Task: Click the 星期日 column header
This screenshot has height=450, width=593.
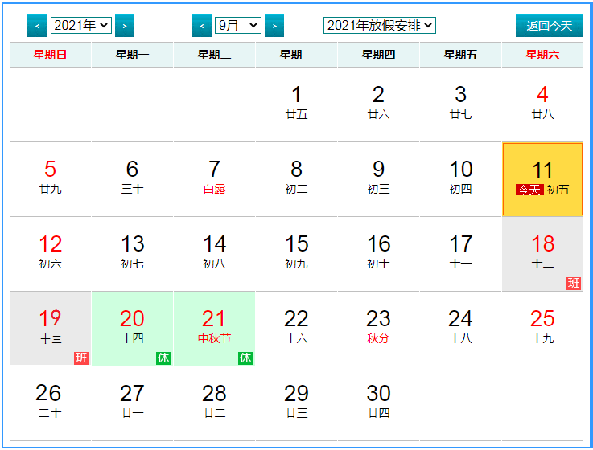Action: click(50, 55)
